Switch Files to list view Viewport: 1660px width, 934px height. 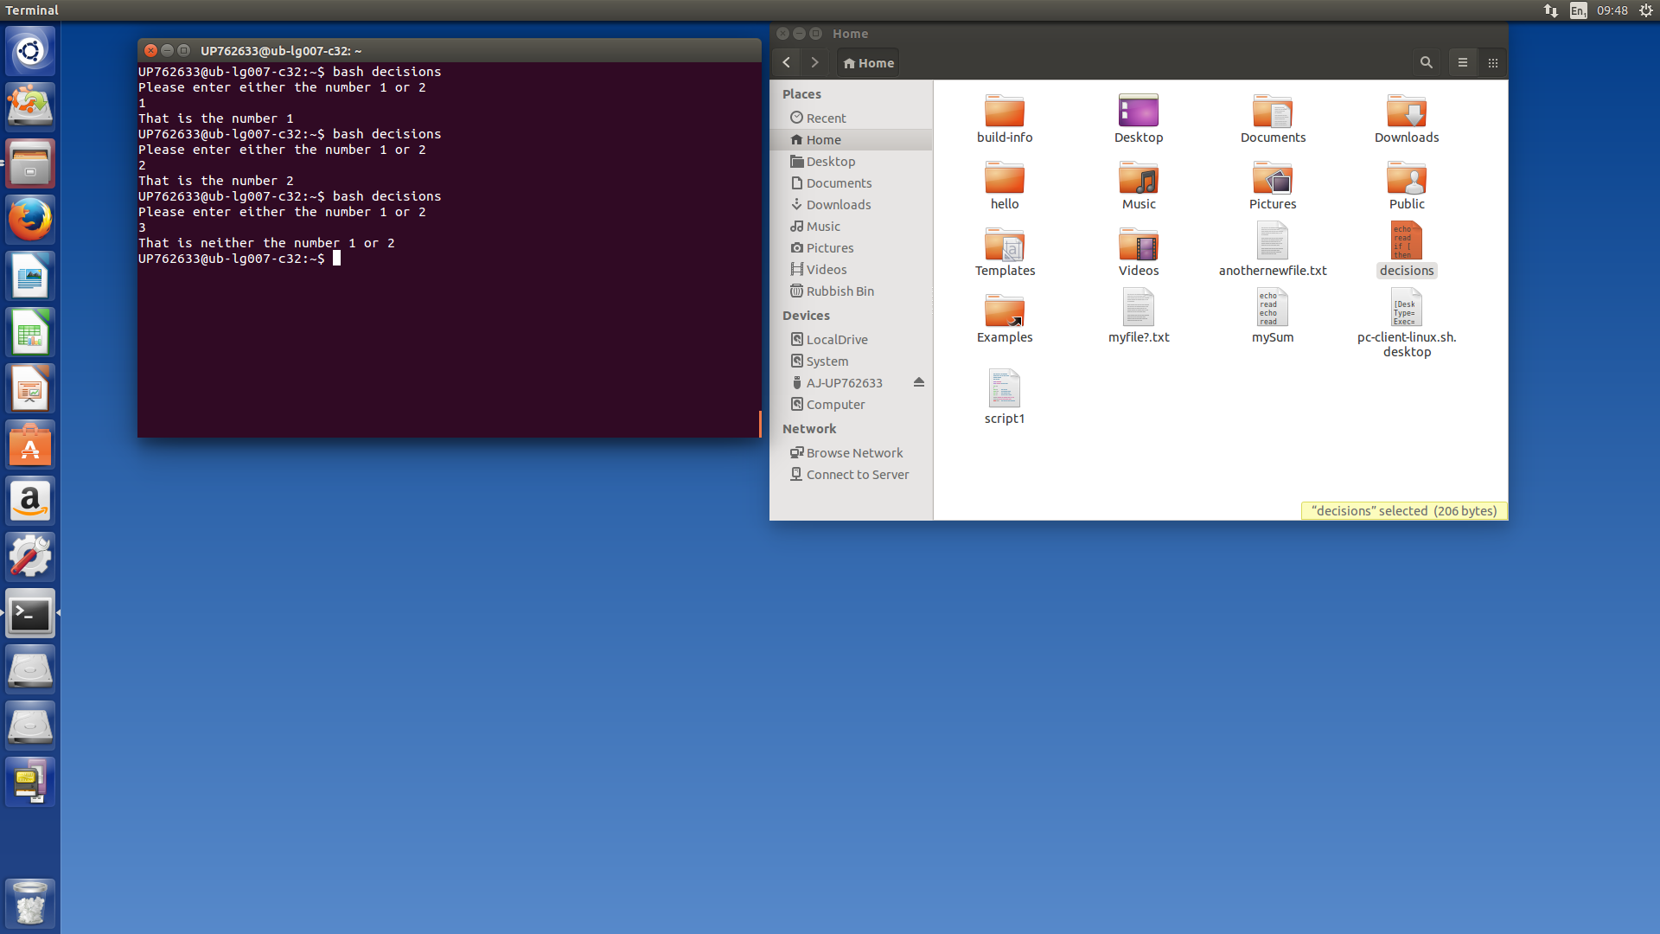pos(1463,62)
